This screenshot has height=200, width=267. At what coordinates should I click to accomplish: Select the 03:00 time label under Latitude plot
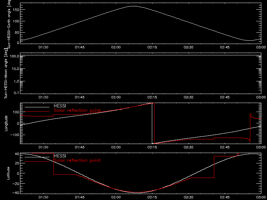(x=261, y=197)
